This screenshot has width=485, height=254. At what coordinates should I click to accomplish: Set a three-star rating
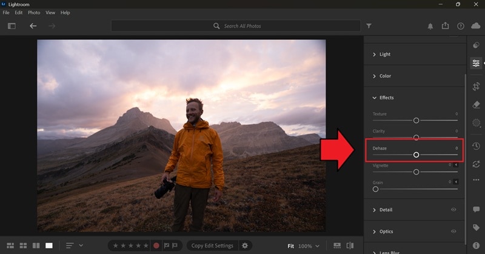pos(131,246)
